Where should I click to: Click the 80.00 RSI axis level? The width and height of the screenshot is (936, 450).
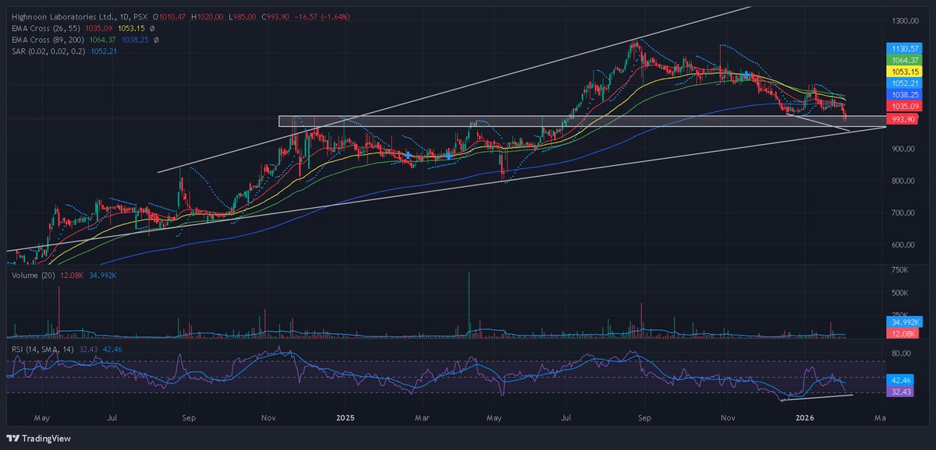(902, 353)
